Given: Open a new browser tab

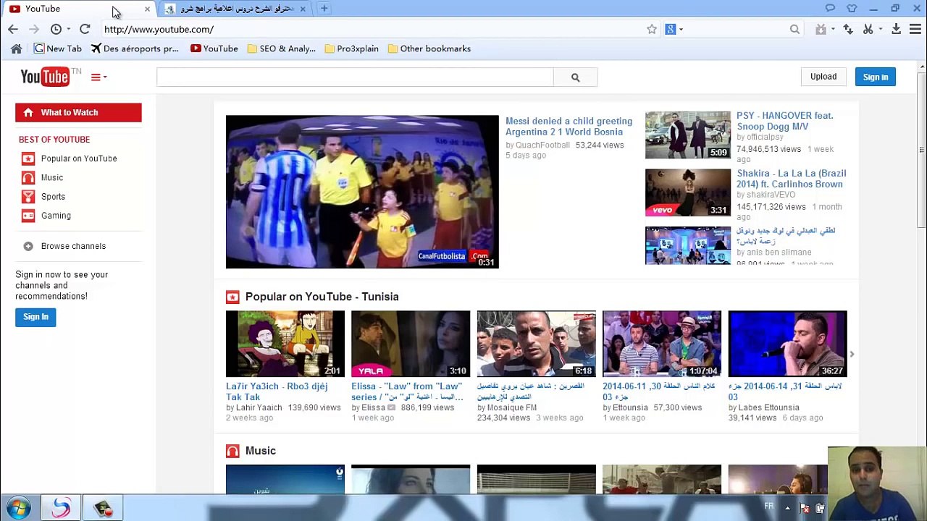Looking at the screenshot, I should pos(324,9).
